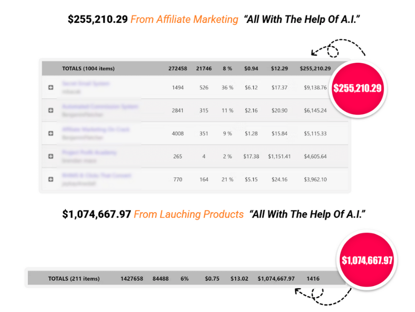This screenshot has height=312, width=415.
Task: Open the blurred product link in the 2841-clicks row
Action: (100, 107)
